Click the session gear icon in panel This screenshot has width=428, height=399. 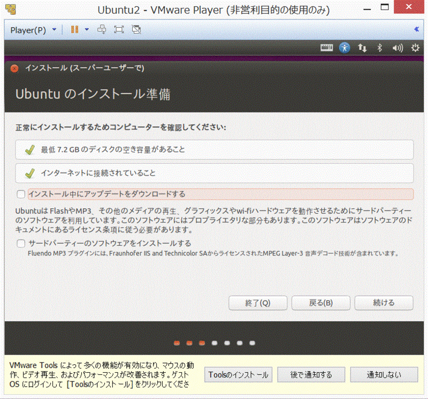(416, 48)
